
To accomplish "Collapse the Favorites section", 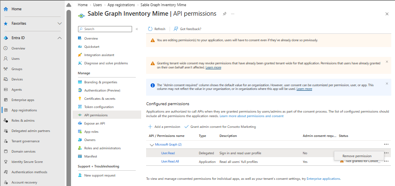I will [x=60, y=24].
